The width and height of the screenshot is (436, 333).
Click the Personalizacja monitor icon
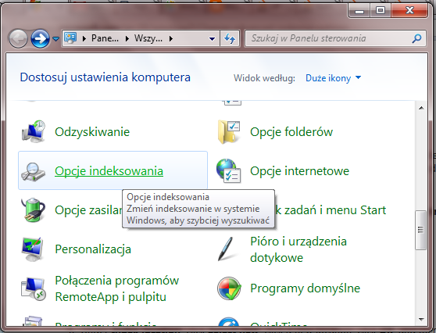click(33, 249)
